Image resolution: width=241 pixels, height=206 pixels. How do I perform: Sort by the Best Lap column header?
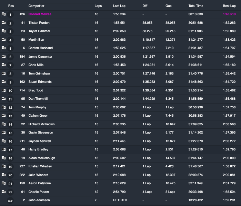pyautogui.click(x=229, y=6)
